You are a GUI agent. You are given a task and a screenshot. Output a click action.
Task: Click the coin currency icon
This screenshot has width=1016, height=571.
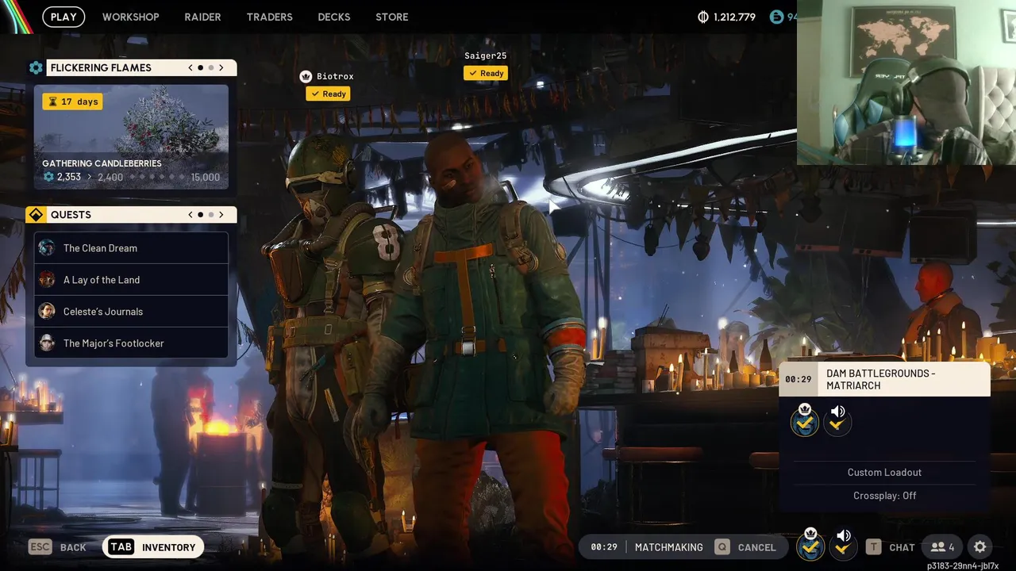pyautogui.click(x=702, y=17)
